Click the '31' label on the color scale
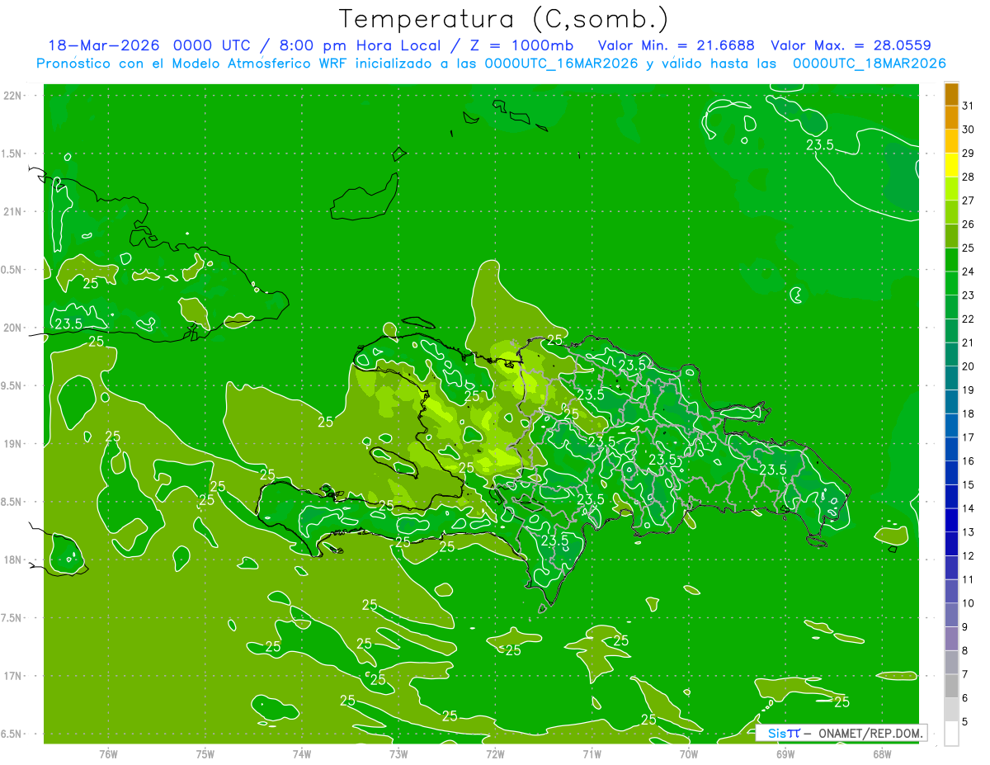The height and width of the screenshot is (765, 990). pyautogui.click(x=969, y=106)
